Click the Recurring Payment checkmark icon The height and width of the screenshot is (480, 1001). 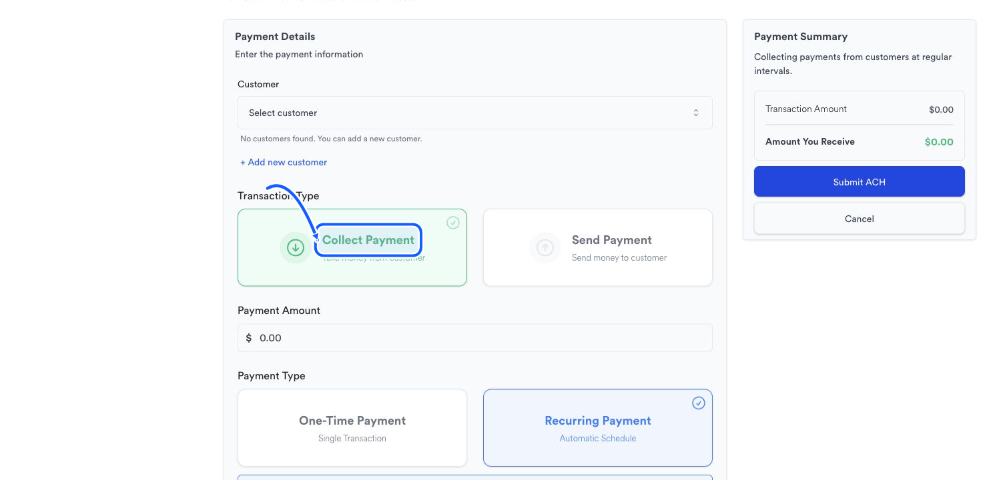699,403
